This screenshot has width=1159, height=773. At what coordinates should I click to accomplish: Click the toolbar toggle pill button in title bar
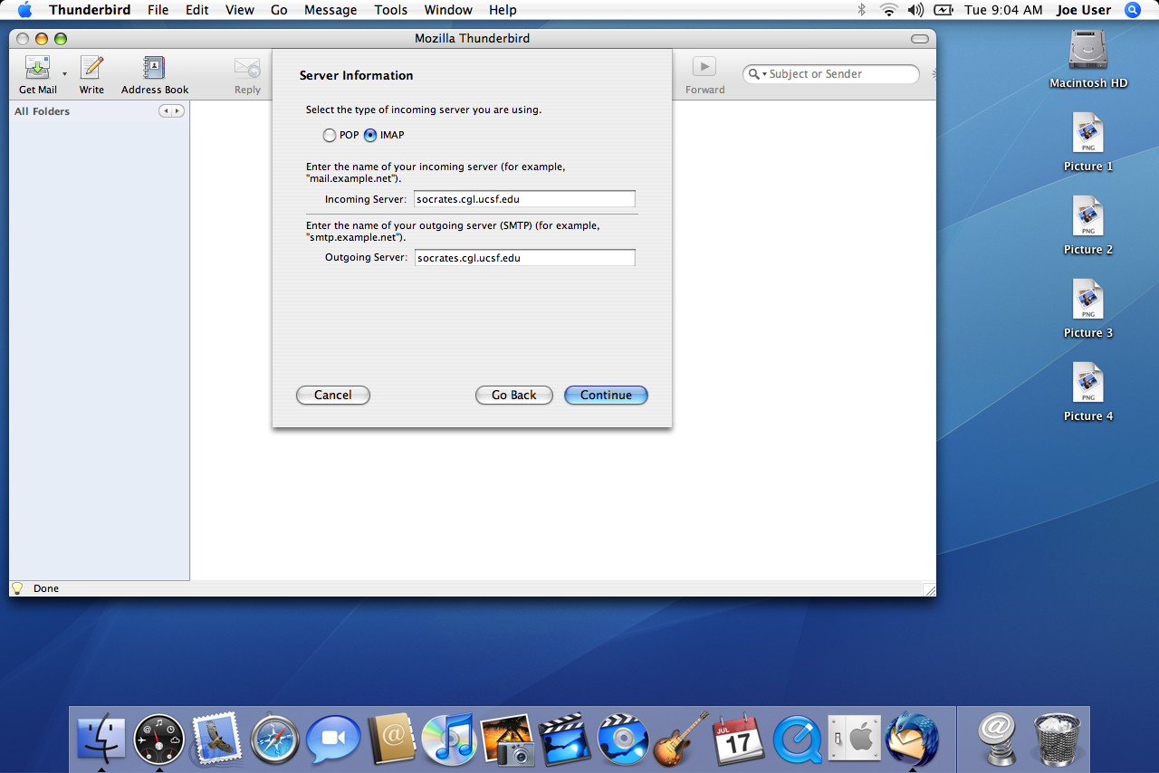tap(920, 39)
